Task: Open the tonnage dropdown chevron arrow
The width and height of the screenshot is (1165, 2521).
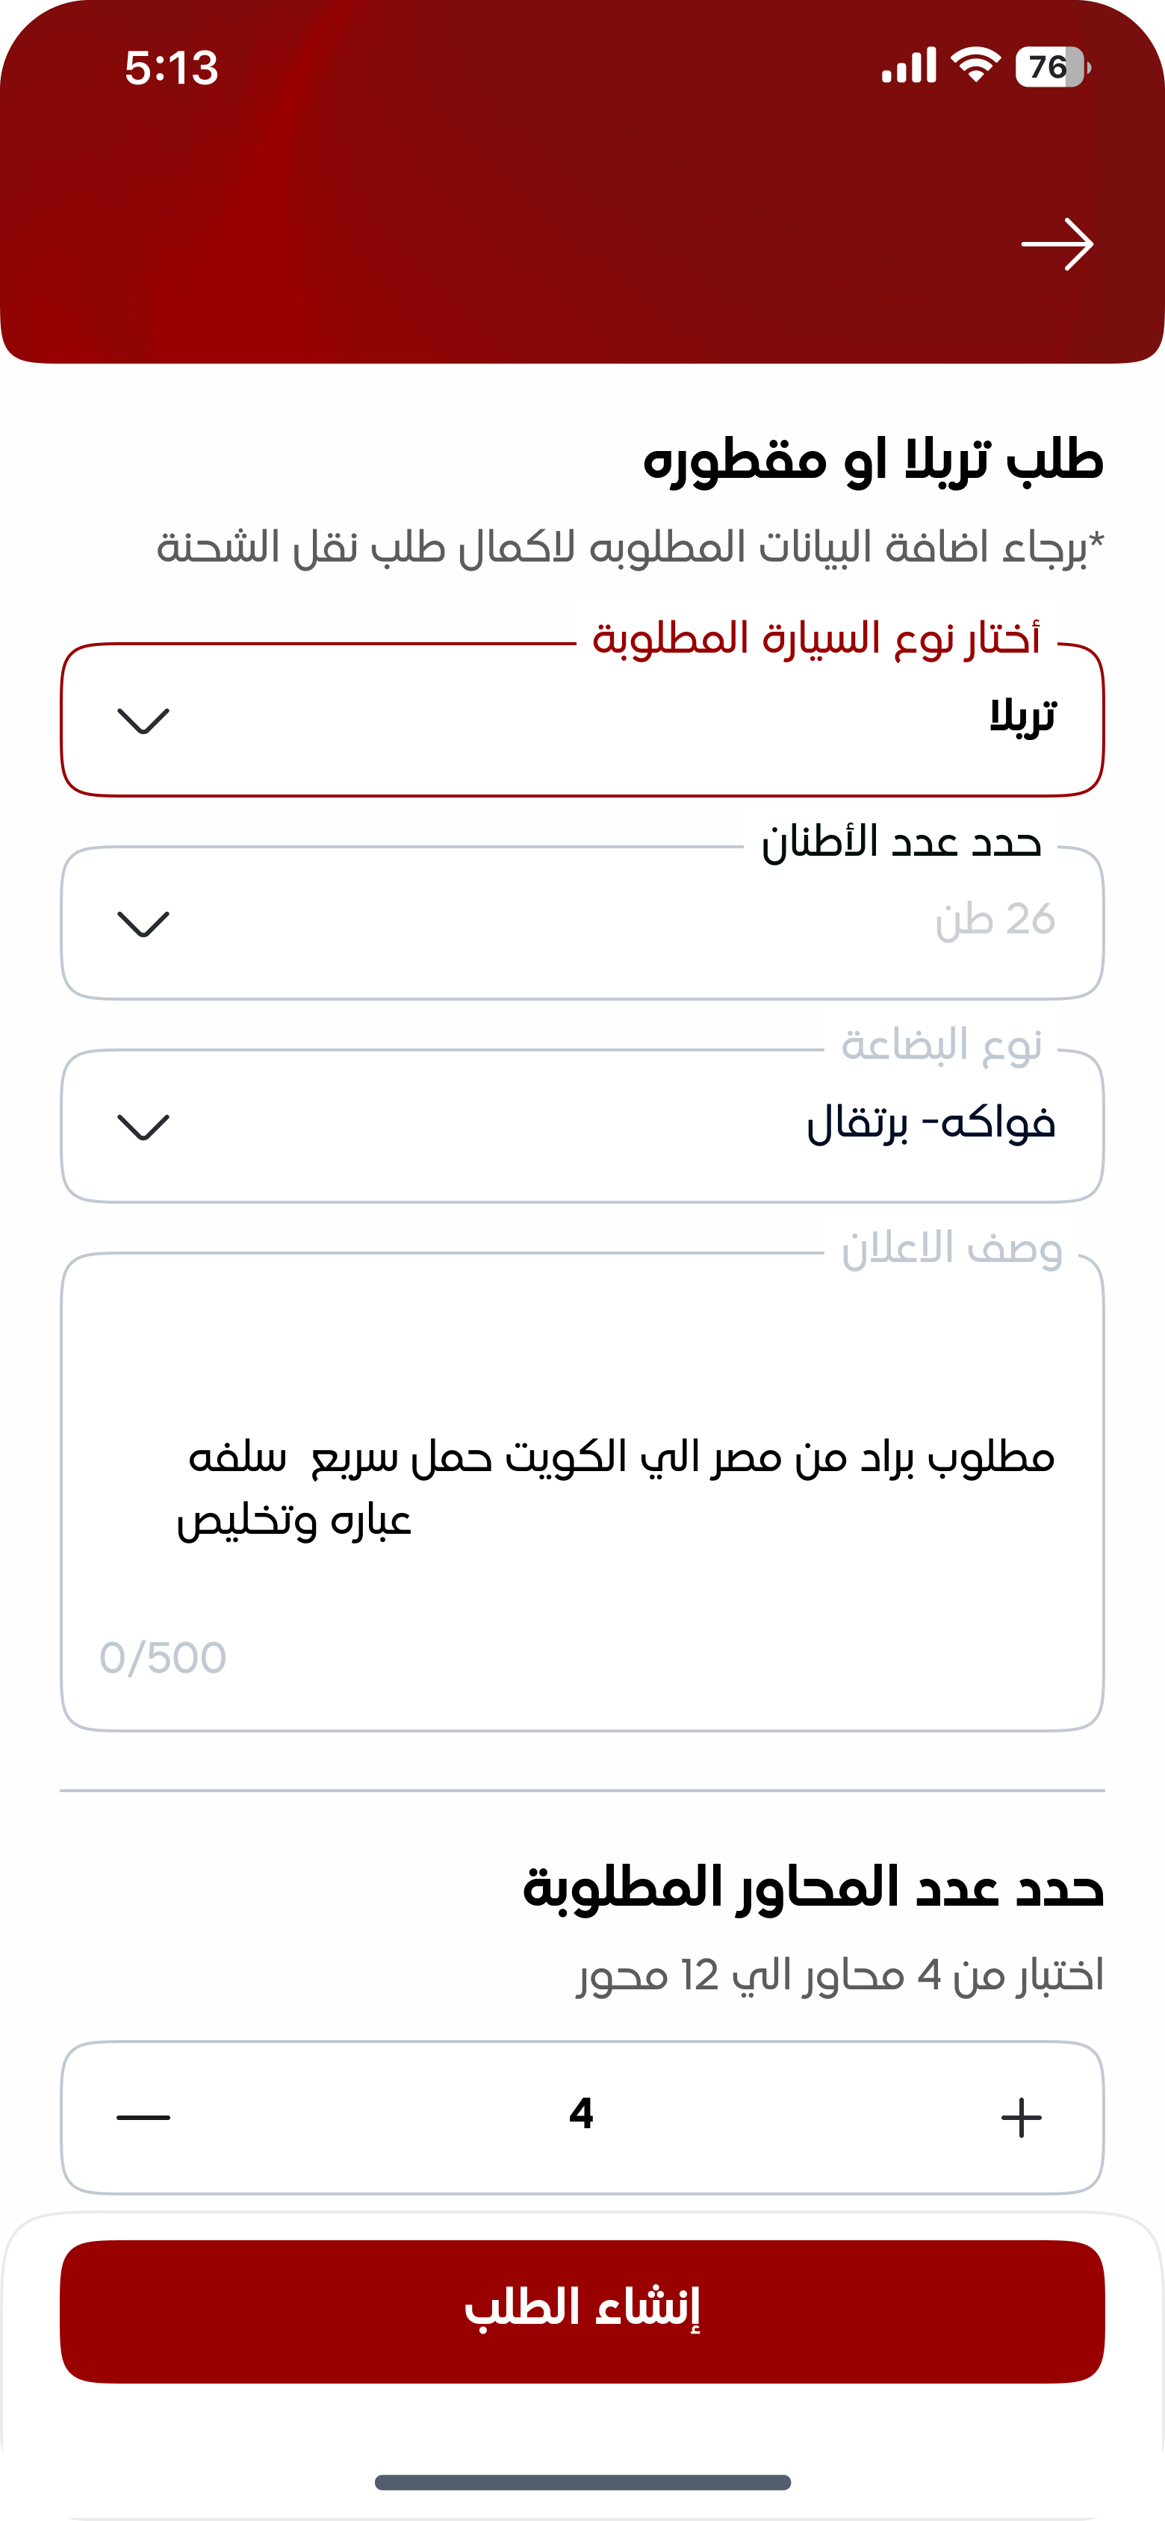Action: 143,924
